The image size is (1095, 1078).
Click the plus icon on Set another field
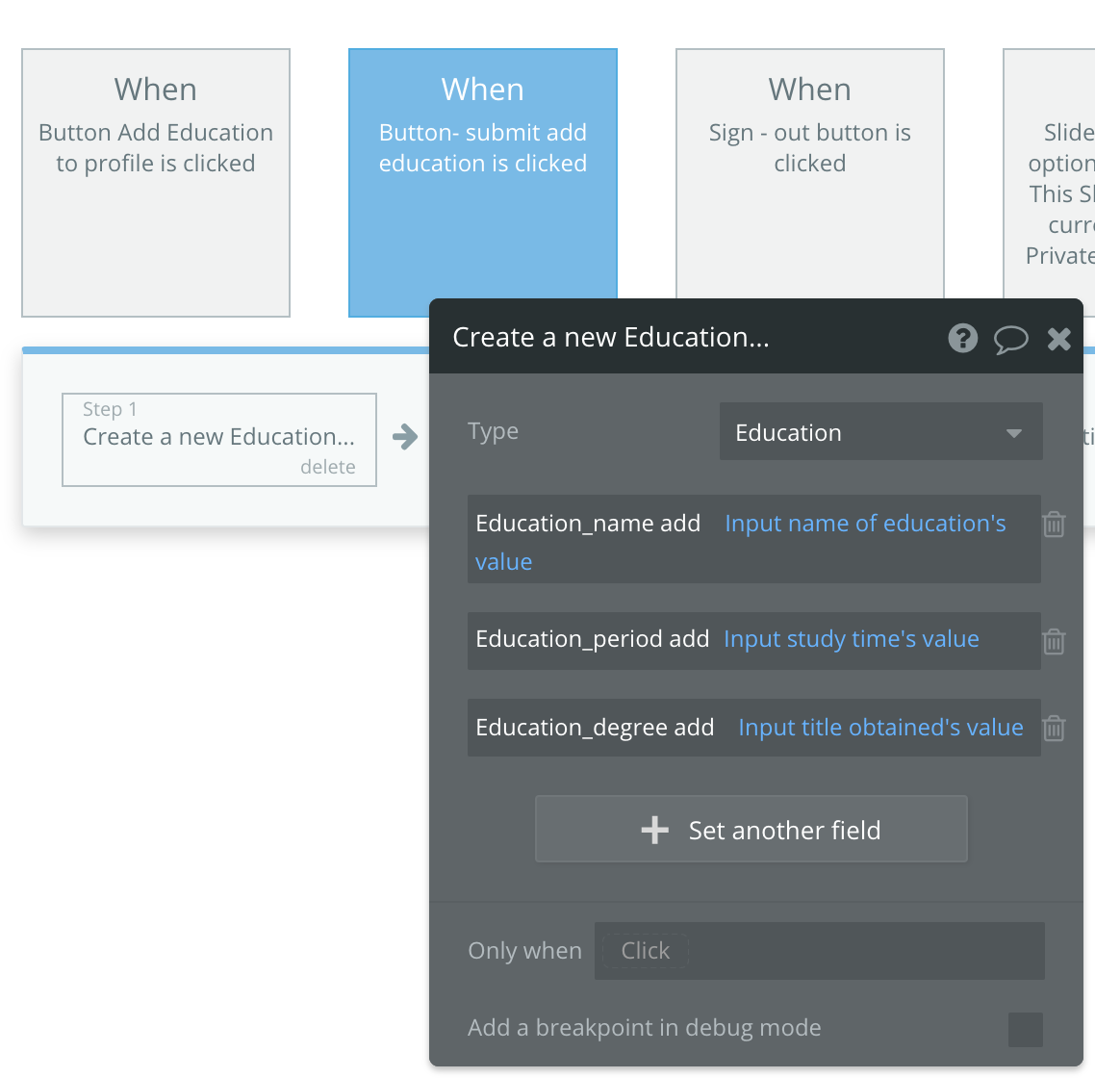[x=654, y=830]
